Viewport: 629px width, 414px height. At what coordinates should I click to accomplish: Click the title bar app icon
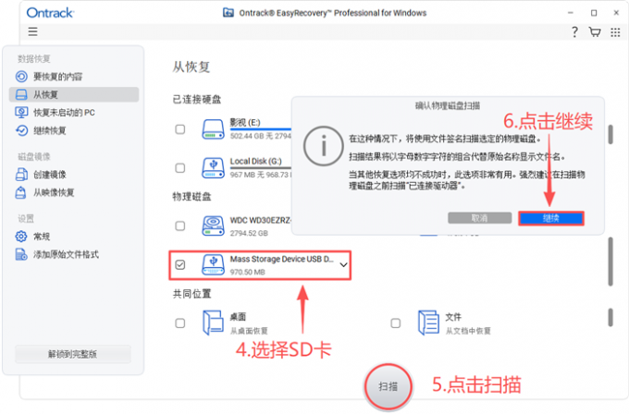coord(228,13)
